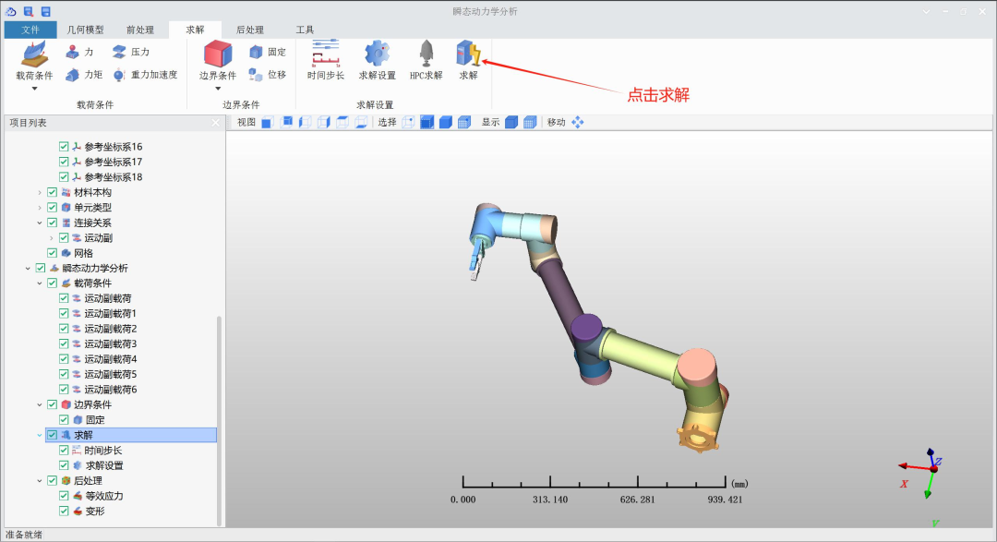Collapse the 连接关系 tree node

[x=40, y=223]
